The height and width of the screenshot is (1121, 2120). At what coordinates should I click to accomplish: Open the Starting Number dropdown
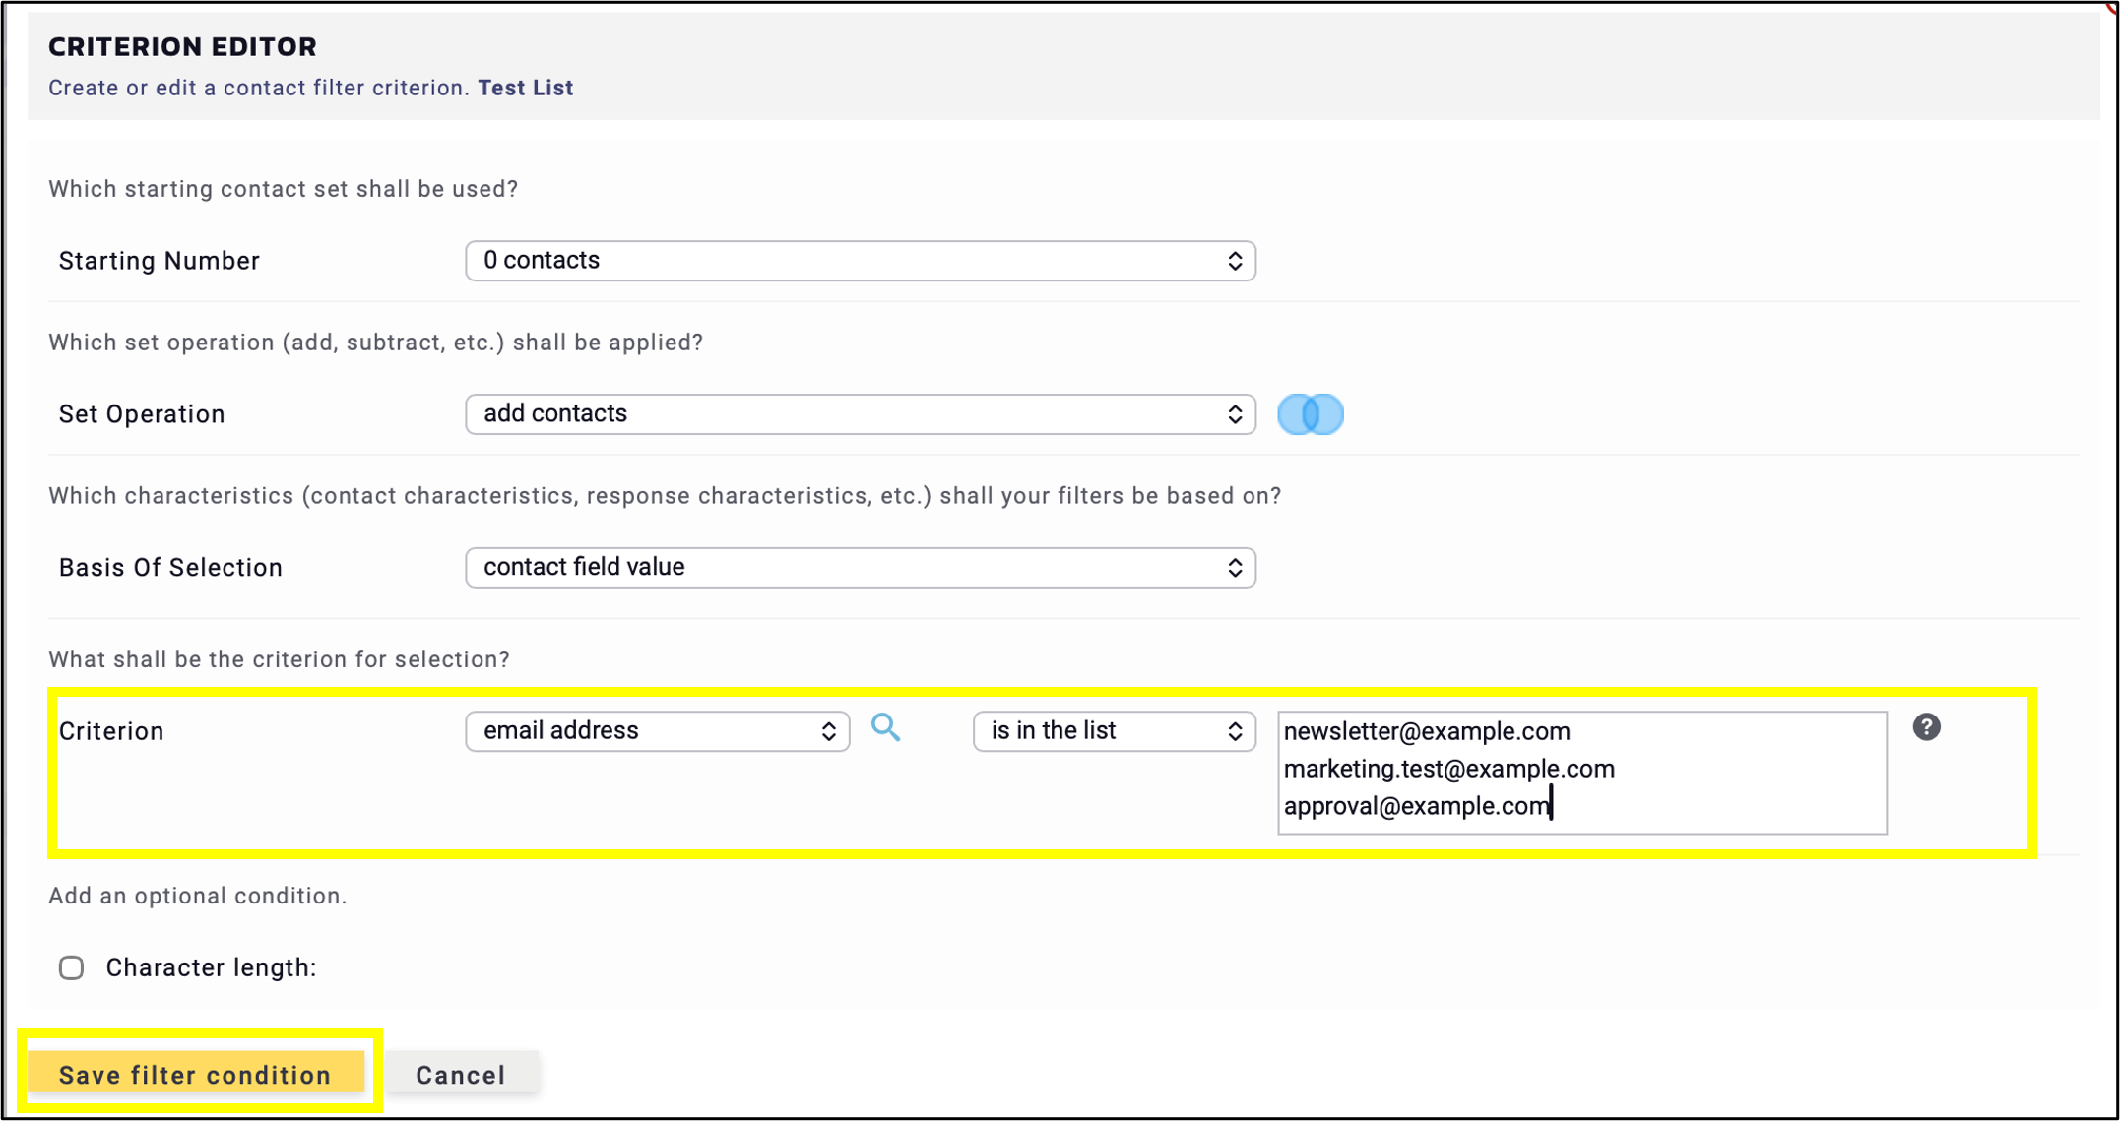860,261
